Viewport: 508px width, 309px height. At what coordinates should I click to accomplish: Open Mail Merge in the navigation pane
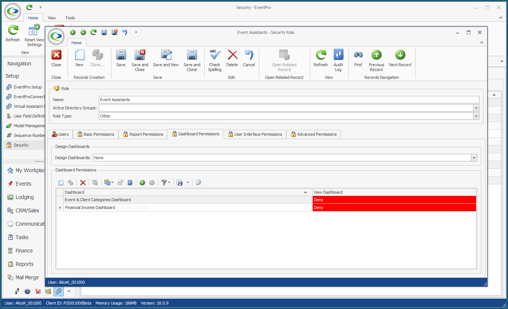27,277
